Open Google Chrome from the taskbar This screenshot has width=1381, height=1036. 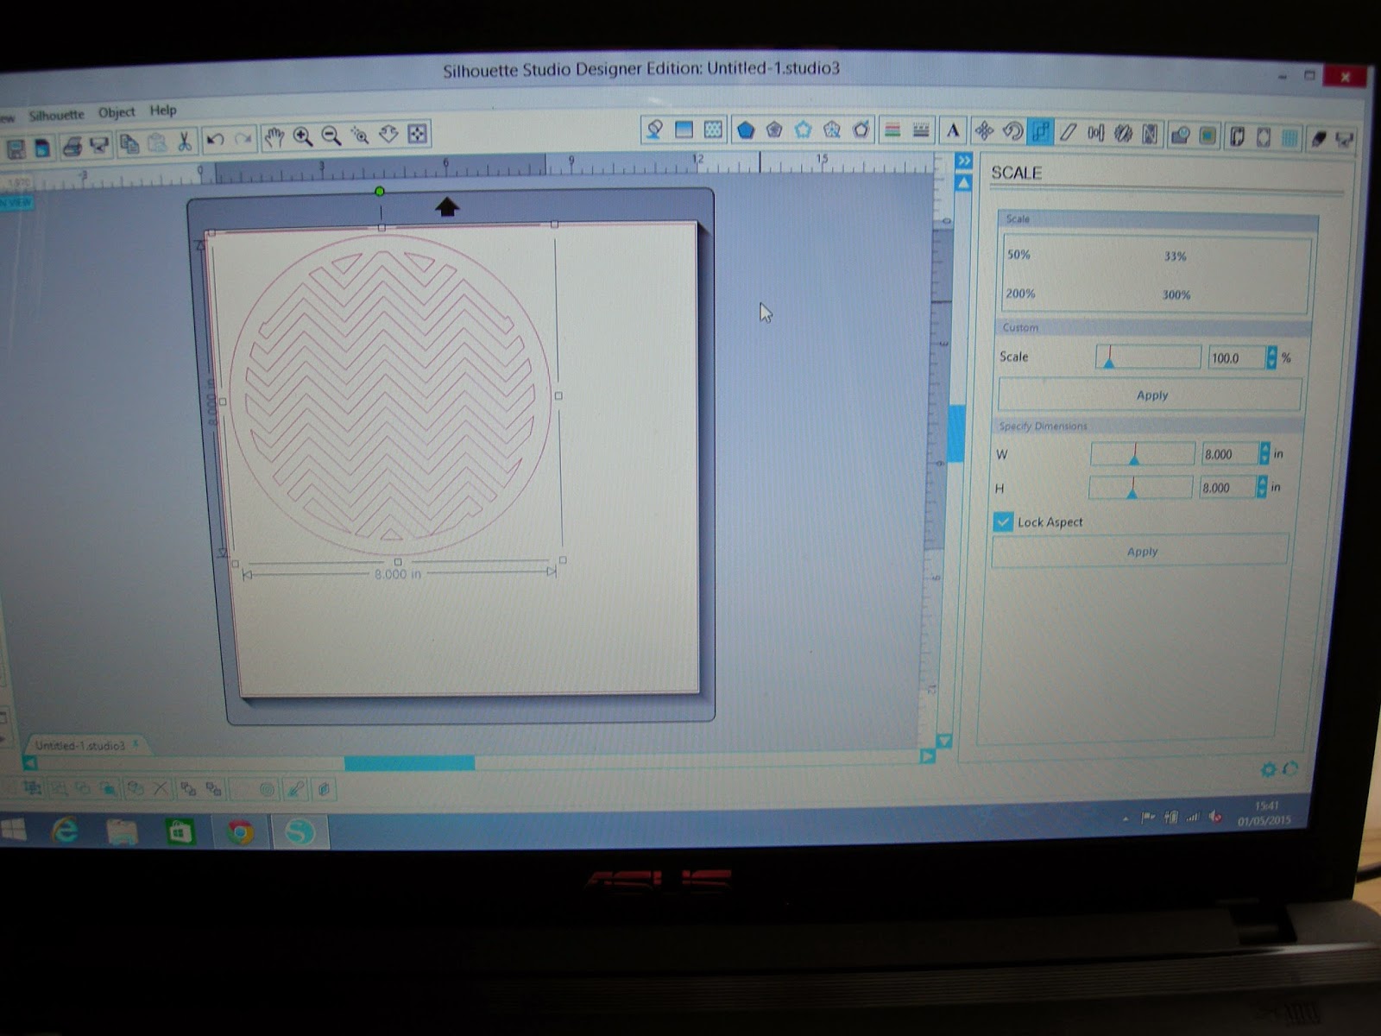pyautogui.click(x=240, y=832)
